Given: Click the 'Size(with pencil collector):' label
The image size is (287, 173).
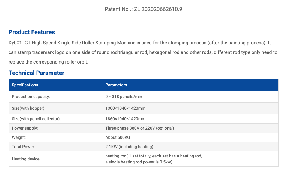Looking at the screenshot, I should [36, 119].
